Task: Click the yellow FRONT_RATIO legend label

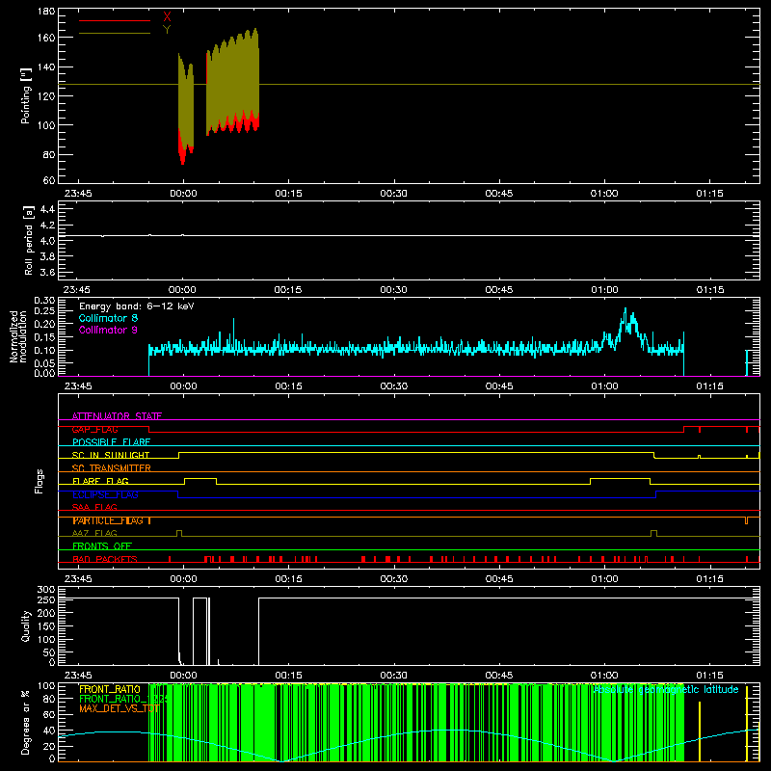Action: coord(110,689)
